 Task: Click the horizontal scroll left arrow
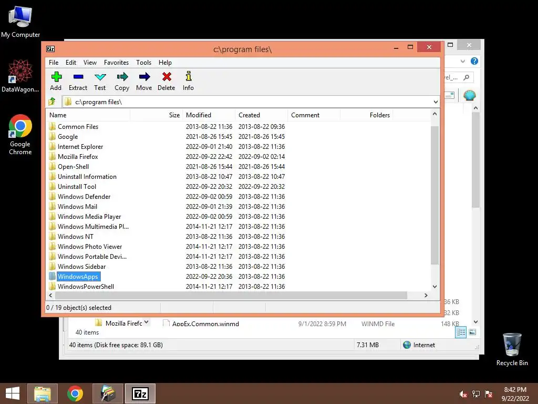51,296
